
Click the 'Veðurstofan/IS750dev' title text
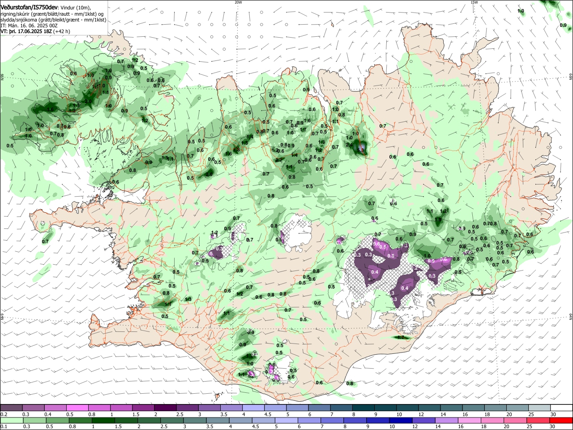[29, 8]
